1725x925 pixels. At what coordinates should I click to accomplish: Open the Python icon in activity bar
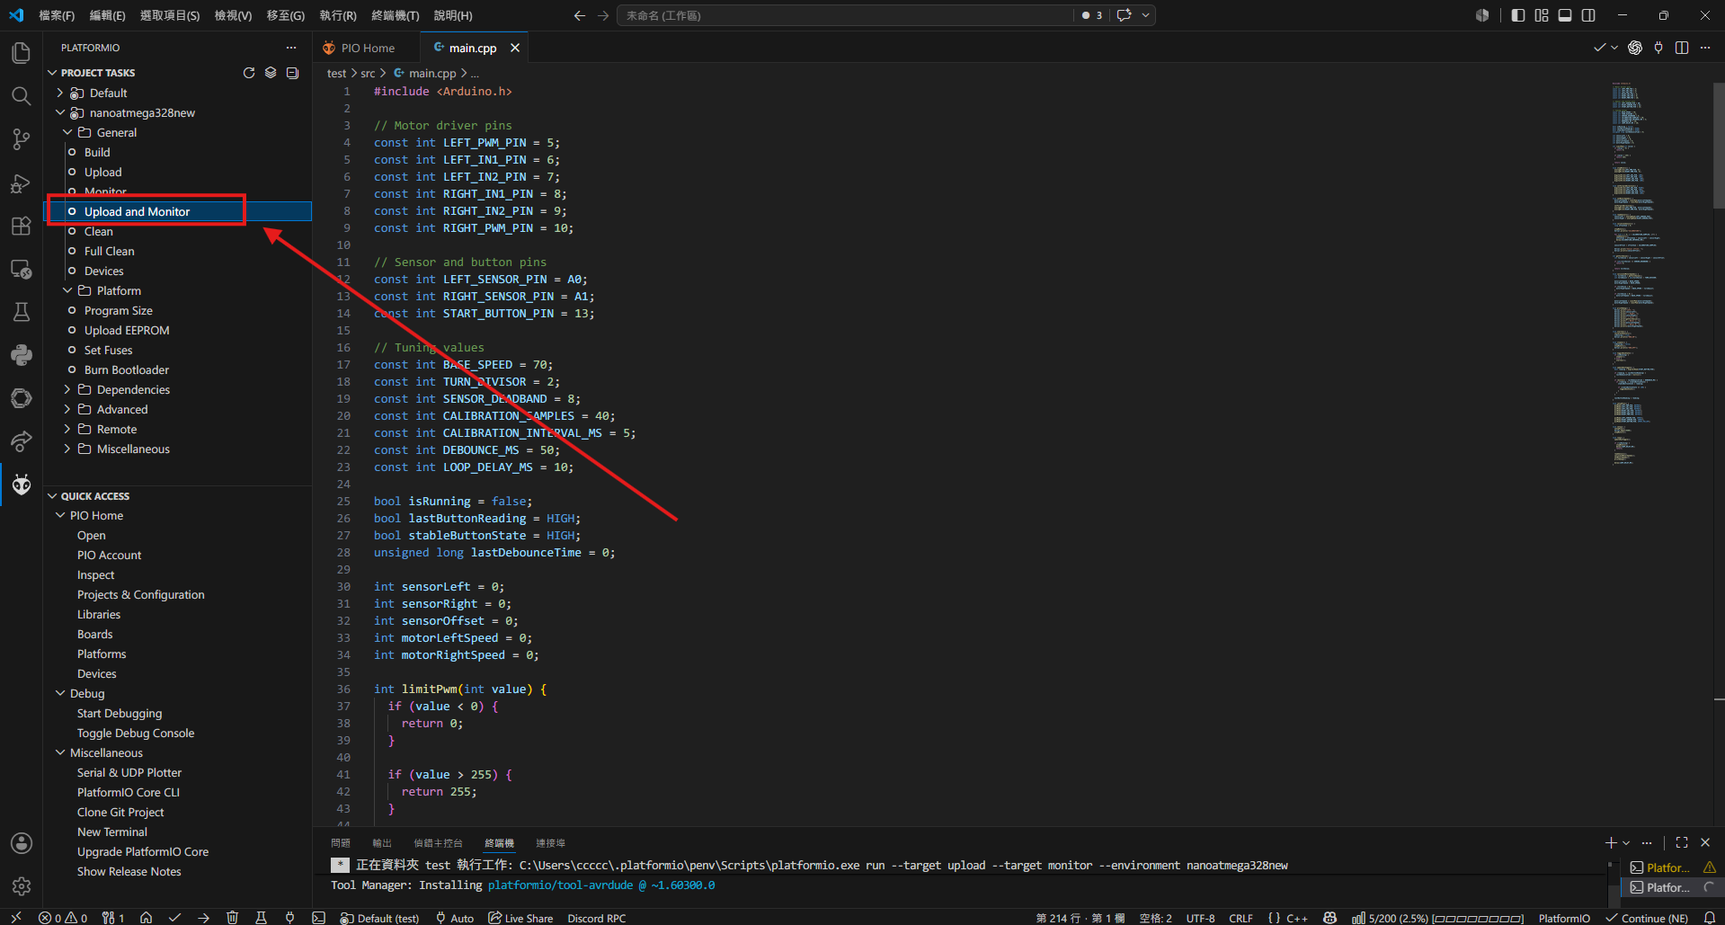click(x=21, y=355)
